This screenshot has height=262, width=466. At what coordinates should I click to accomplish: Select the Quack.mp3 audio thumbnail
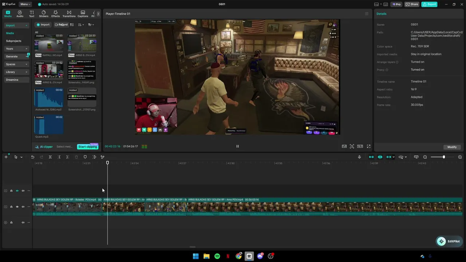click(x=49, y=125)
